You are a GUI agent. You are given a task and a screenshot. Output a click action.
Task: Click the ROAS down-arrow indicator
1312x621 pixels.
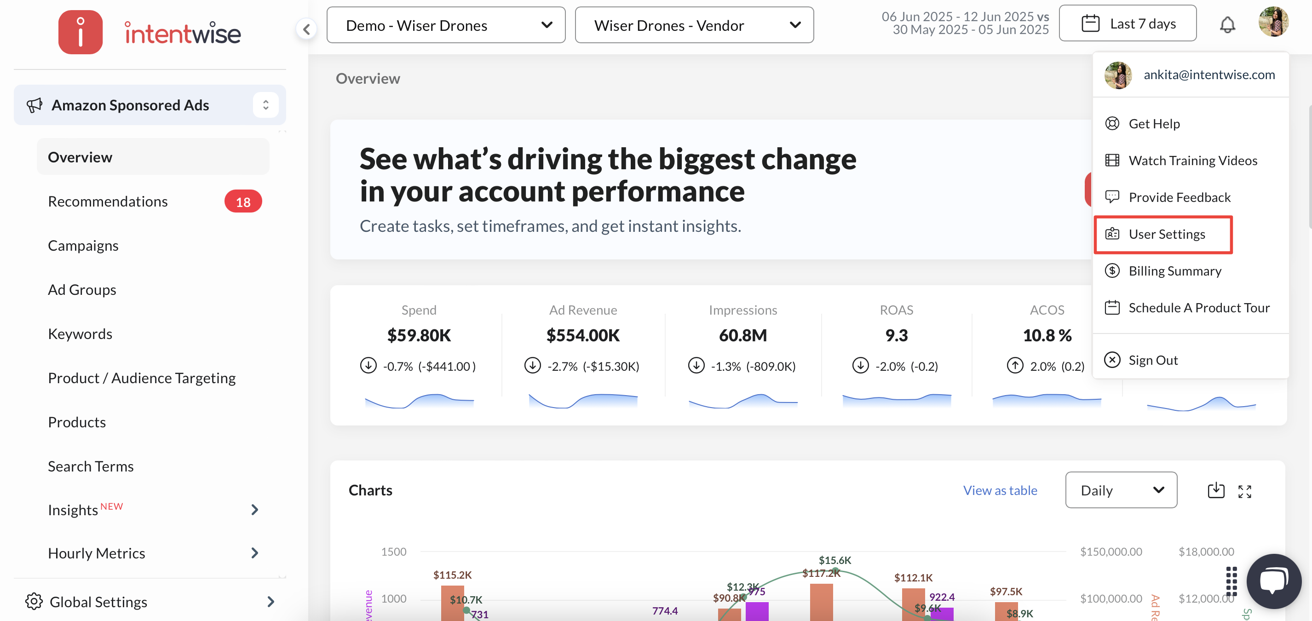tap(860, 366)
